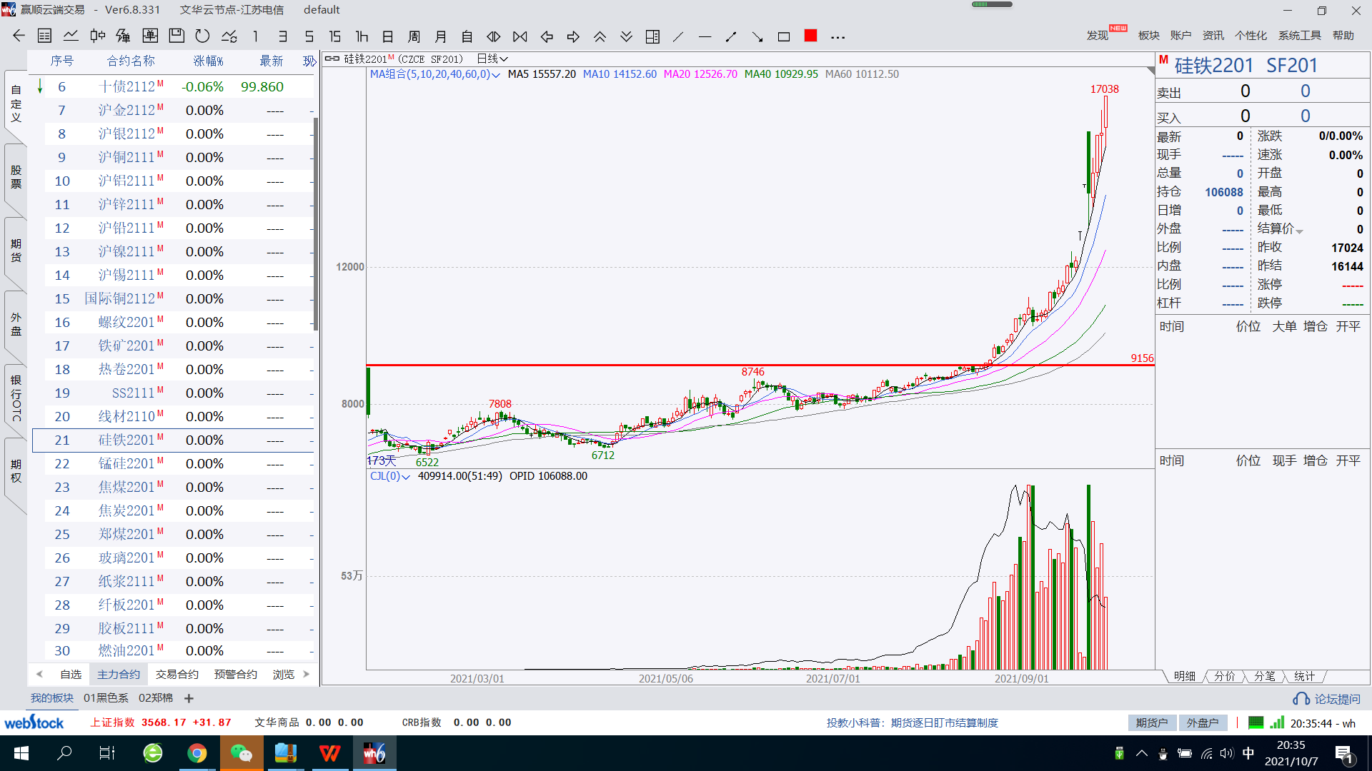Select the 铁矿2201 contract row
The width and height of the screenshot is (1372, 771).
172,346
